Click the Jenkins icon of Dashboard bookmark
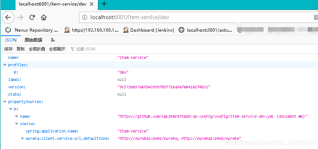The height and width of the screenshot is (149, 318). 126,30
